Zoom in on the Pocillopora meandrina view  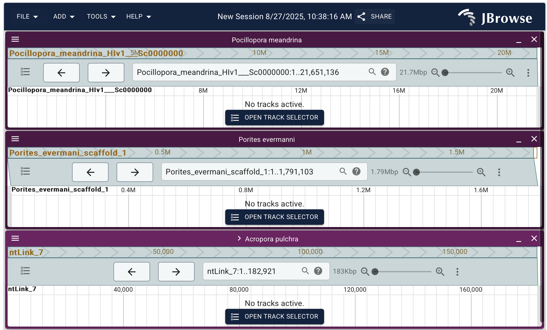510,73
